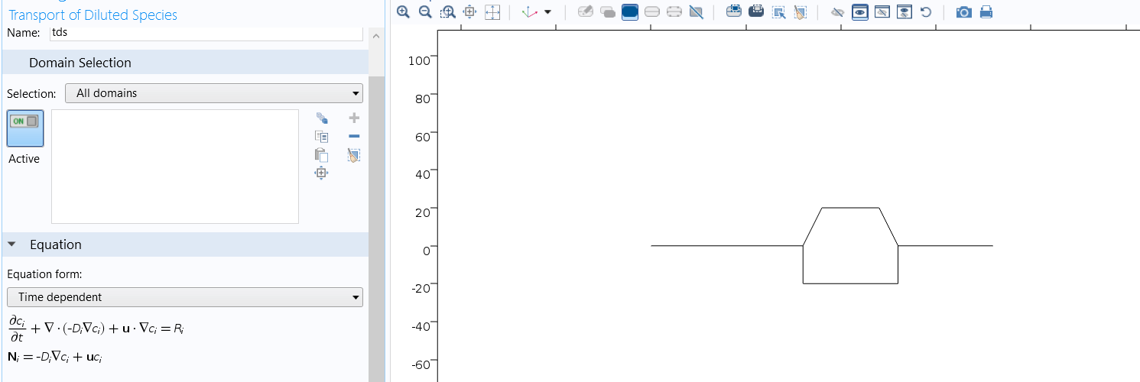Take a snapshot with the camera icon
Image resolution: width=1140 pixels, height=382 pixels.
pyautogui.click(x=964, y=12)
